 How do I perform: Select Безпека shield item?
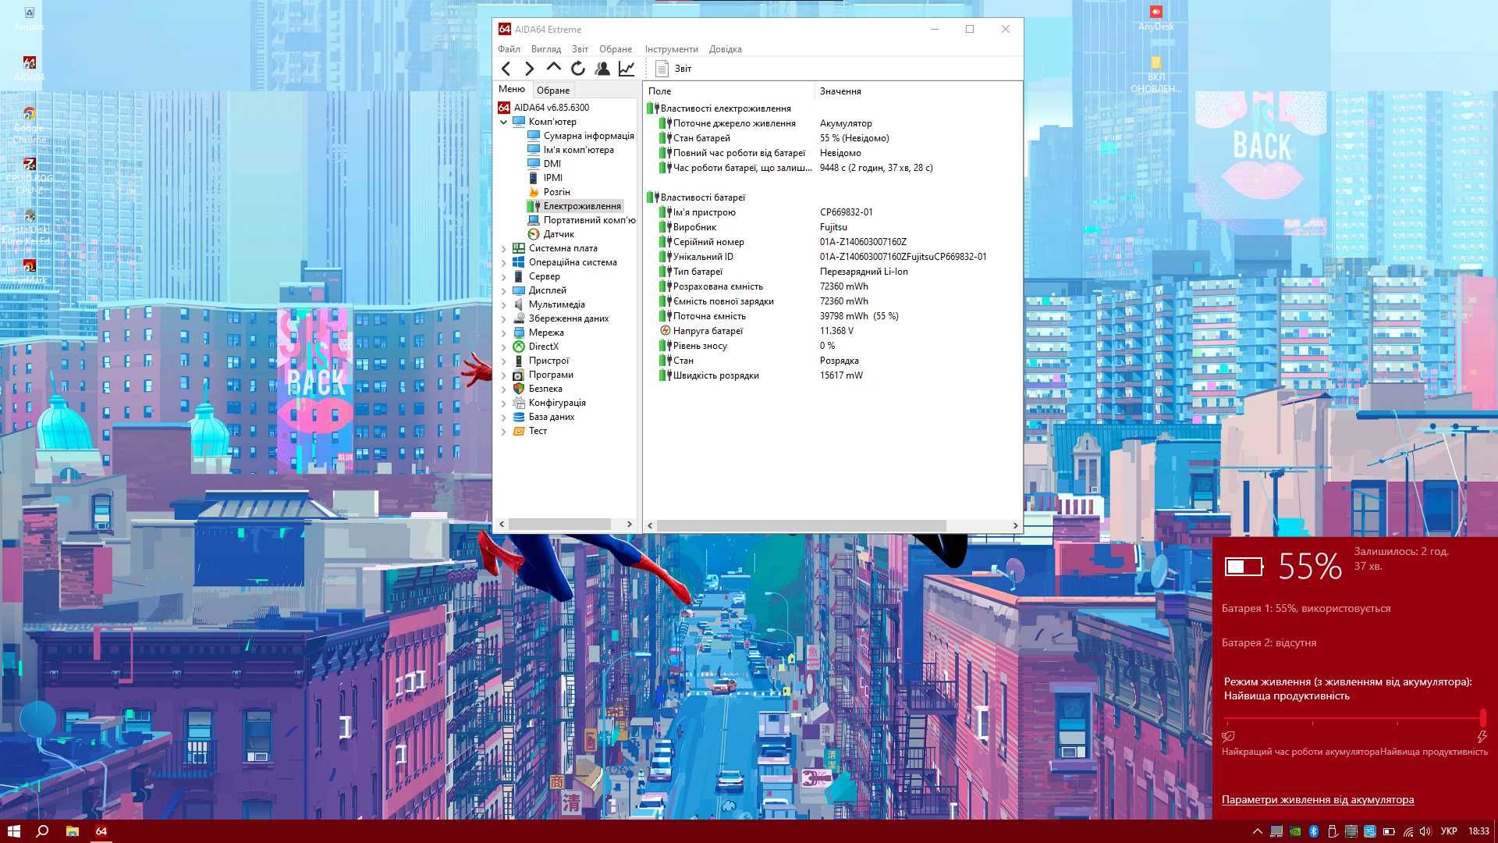[538, 389]
